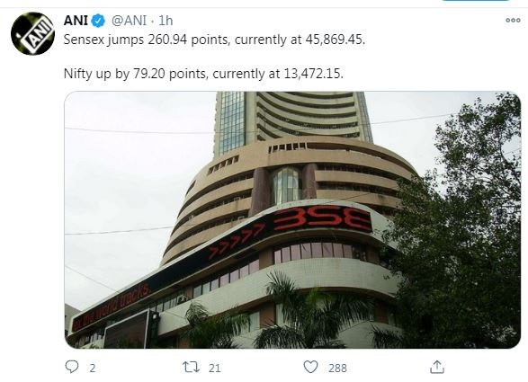The image size is (528, 382).
Task: Click the @ANI handle link
Action: [x=129, y=21]
